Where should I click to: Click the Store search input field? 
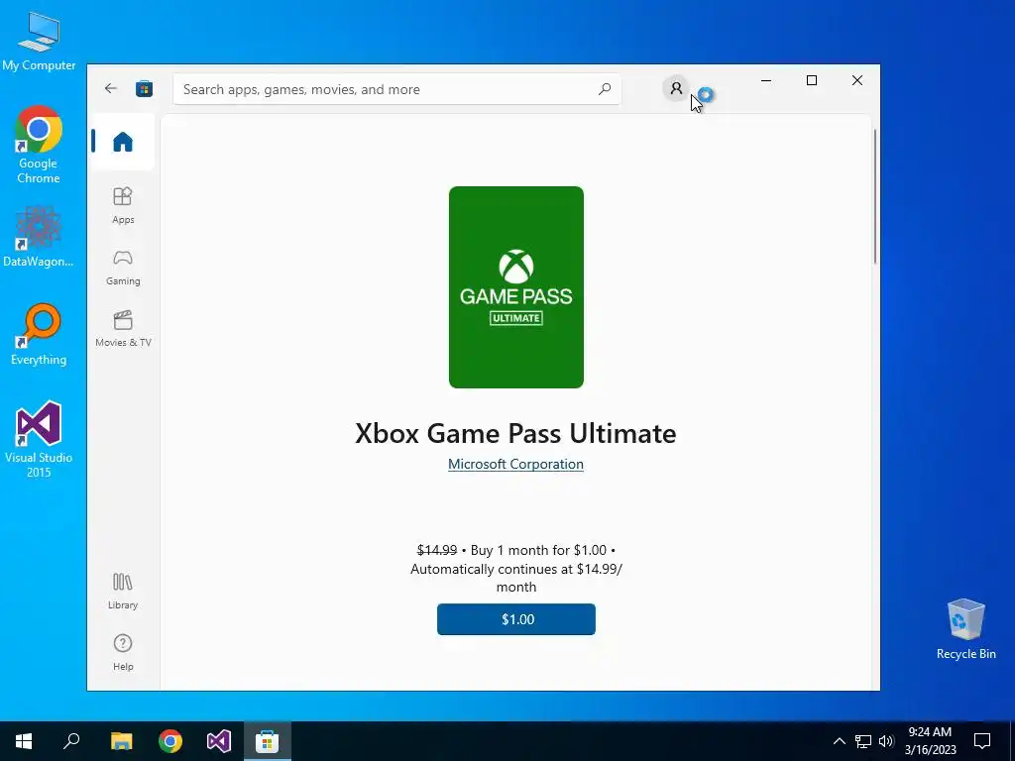(x=396, y=89)
